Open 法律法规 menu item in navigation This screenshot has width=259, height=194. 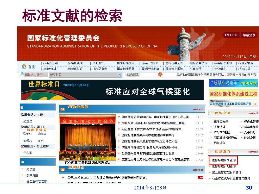[244, 69]
